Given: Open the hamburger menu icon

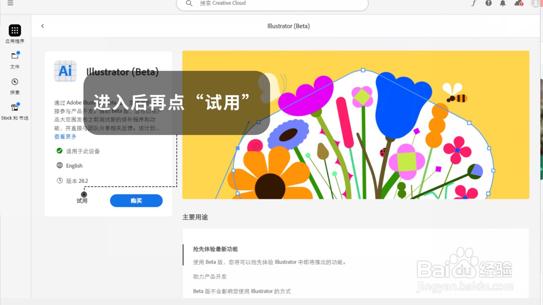Looking at the screenshot, I should click(11, 3).
